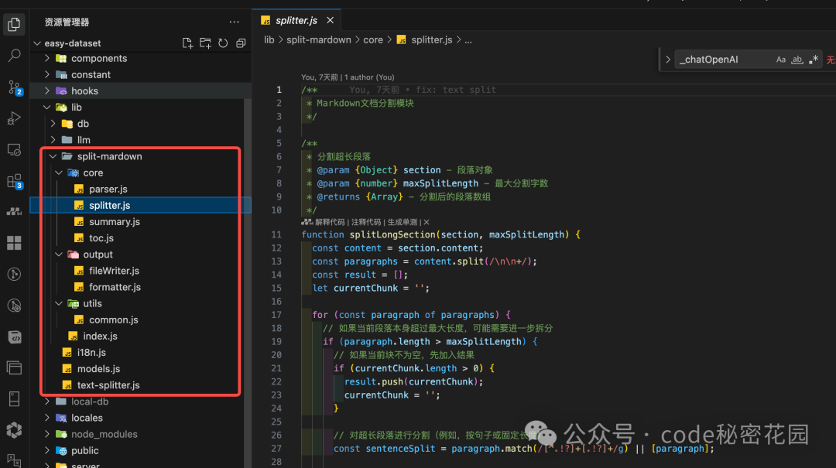Collapse the output folder
The height and width of the screenshot is (468, 836).
click(x=59, y=254)
